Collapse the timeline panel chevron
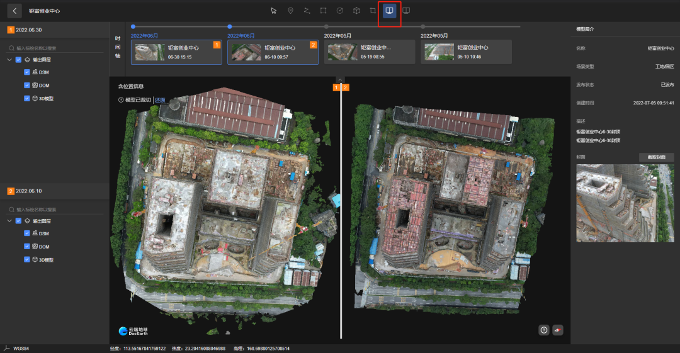The height and width of the screenshot is (353, 680). coord(341,80)
